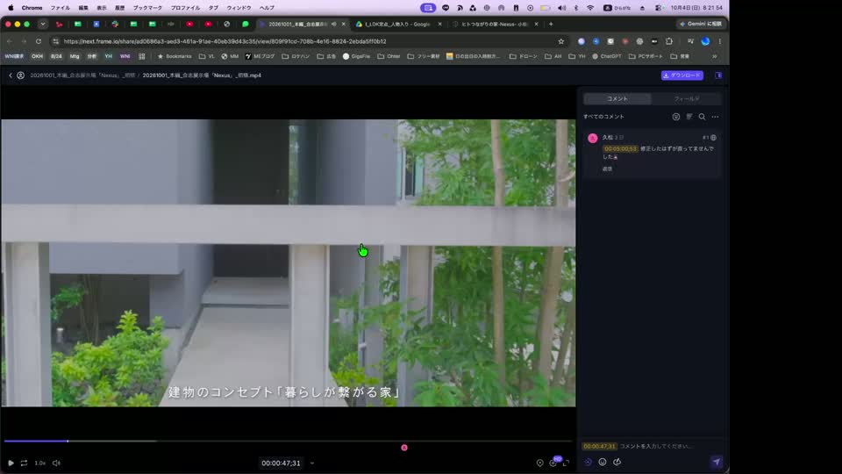Play the video
842x474 pixels.
(11, 463)
